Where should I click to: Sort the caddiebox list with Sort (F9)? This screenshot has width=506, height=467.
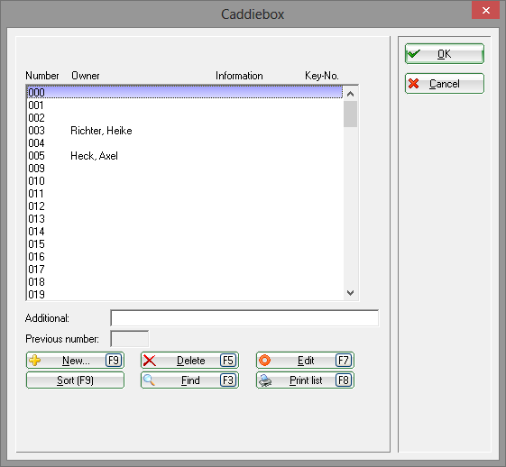tap(75, 380)
